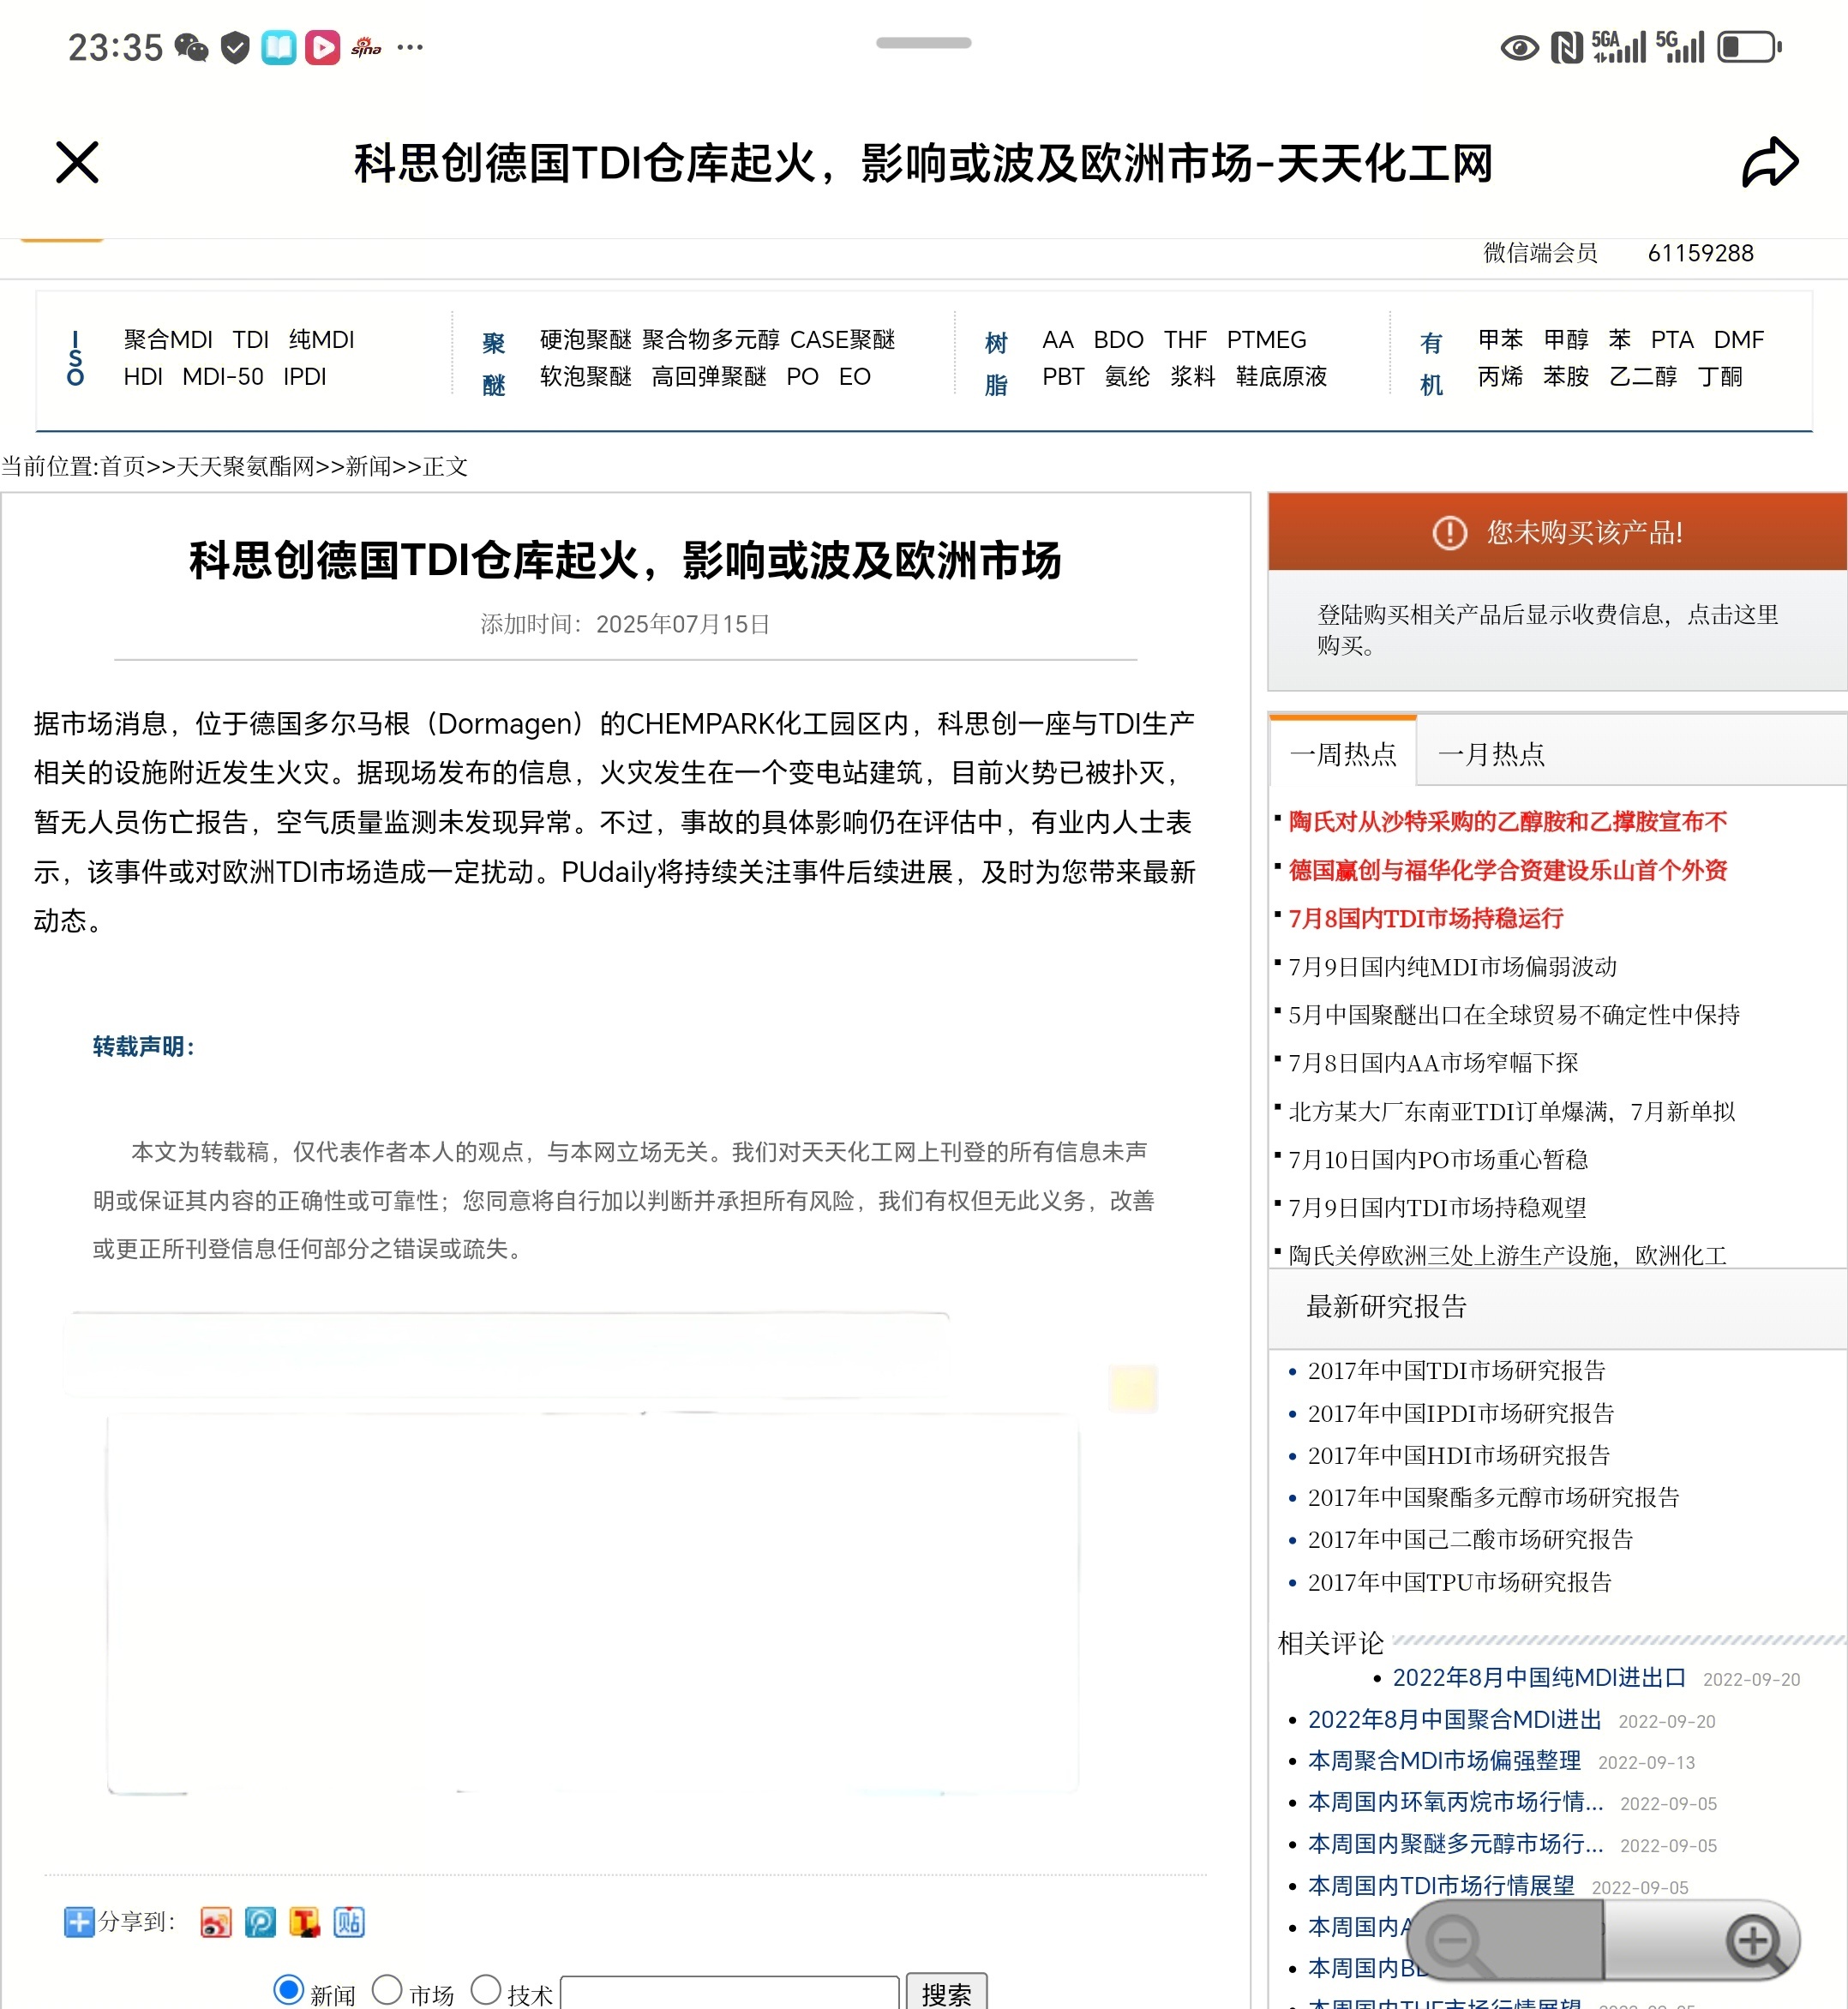Open 2022年8月中国纯MDI进出口 link
Screen dimensions: 1848x2009
click(1540, 1678)
